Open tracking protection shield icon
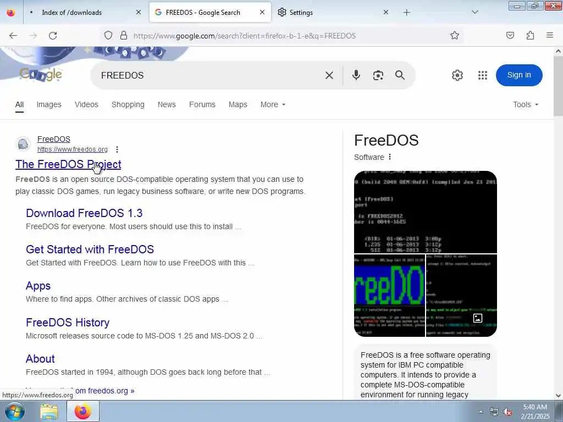Viewport: 563px width, 422px height. click(x=108, y=35)
